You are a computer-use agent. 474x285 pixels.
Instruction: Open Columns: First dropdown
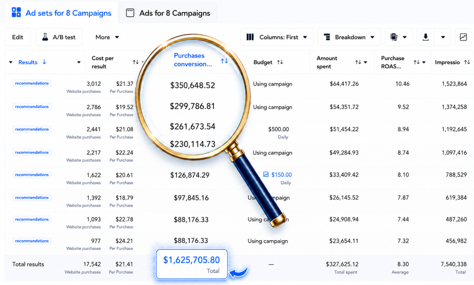click(x=277, y=37)
